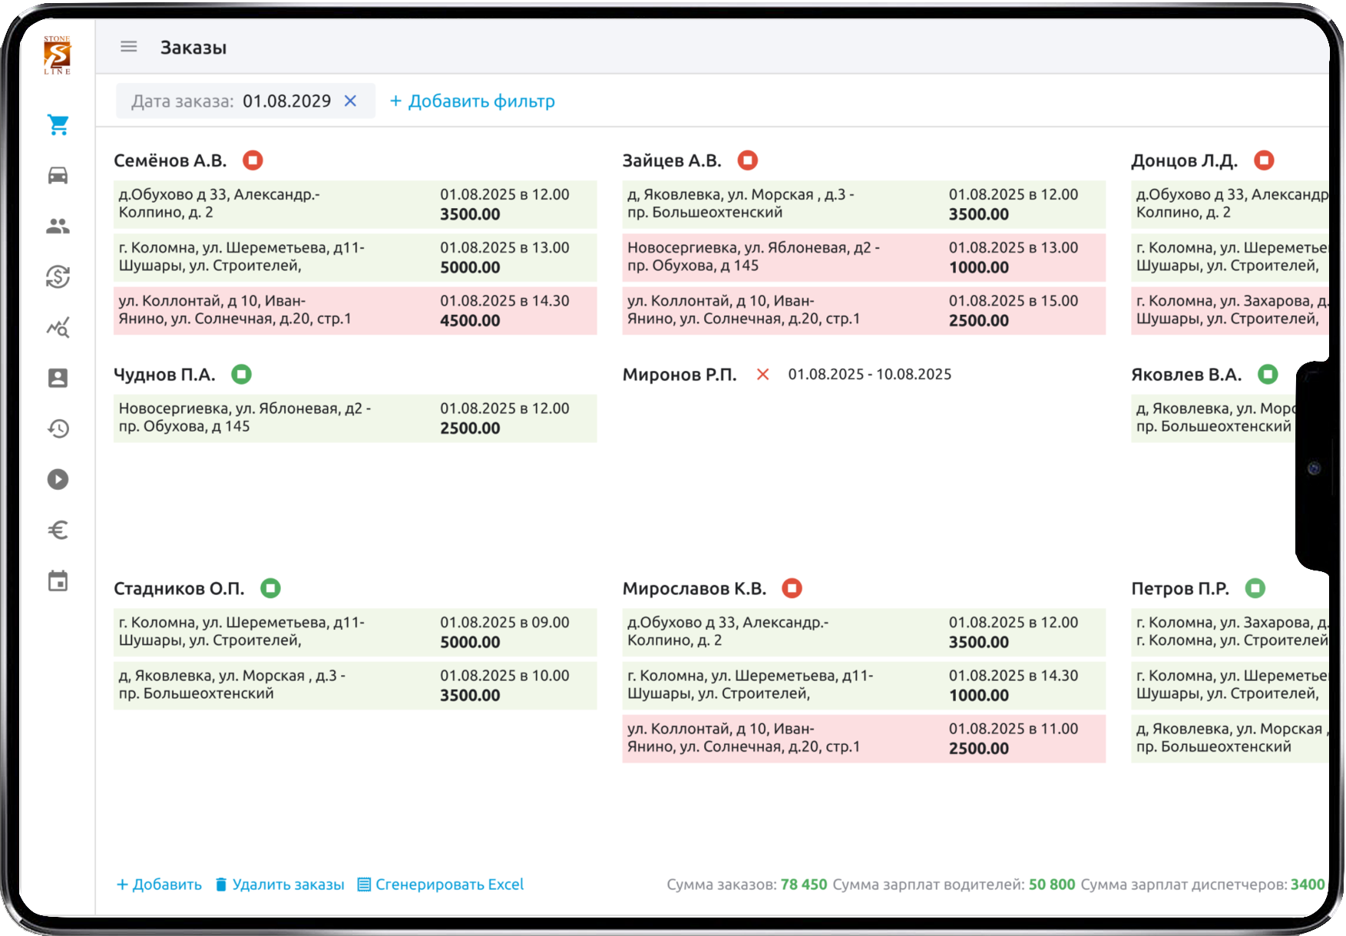The height and width of the screenshot is (936, 1346).
Task: Select Семёнов's pink order for 4500.00
Action: pyautogui.click(x=355, y=311)
